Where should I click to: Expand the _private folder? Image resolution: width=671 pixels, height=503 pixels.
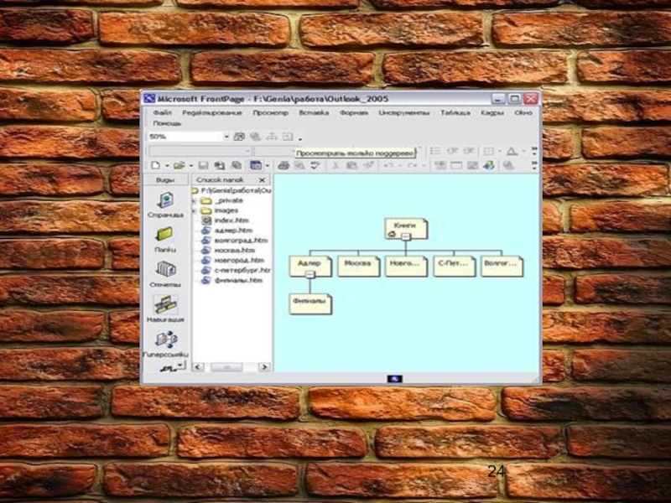tap(195, 200)
